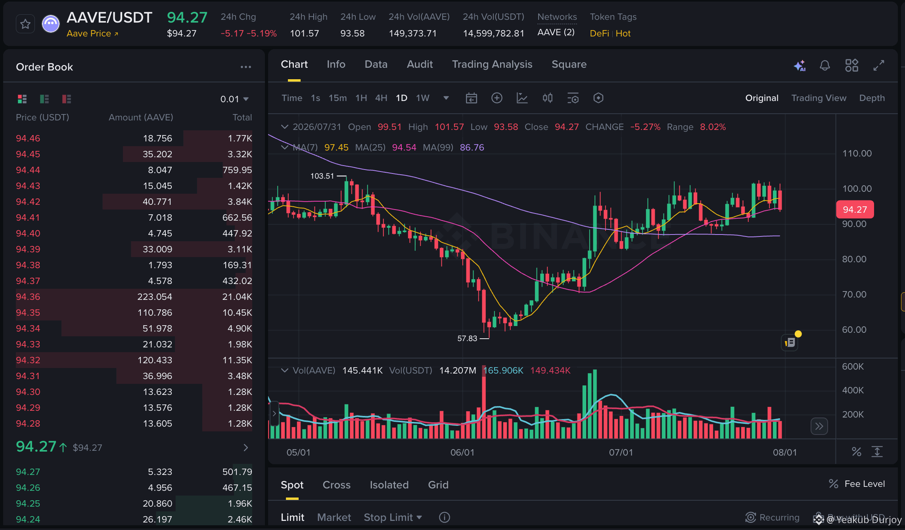The height and width of the screenshot is (530, 905).
Task: Click the Recurring buy button
Action: point(773,517)
